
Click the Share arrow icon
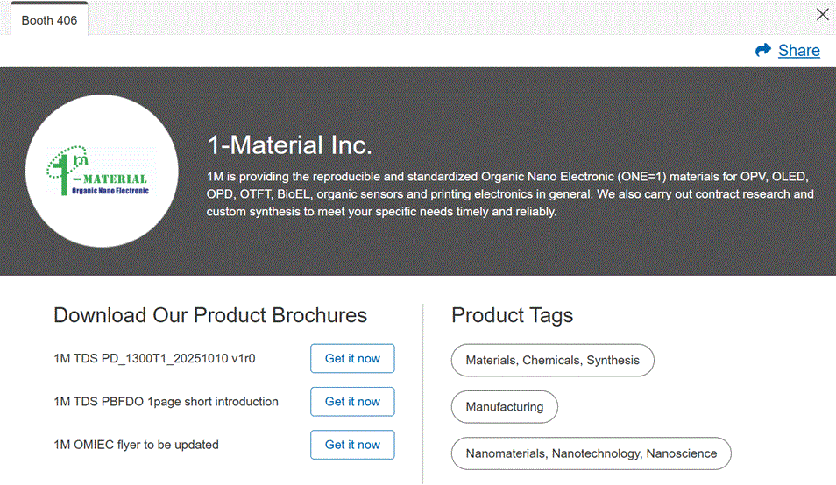click(763, 51)
